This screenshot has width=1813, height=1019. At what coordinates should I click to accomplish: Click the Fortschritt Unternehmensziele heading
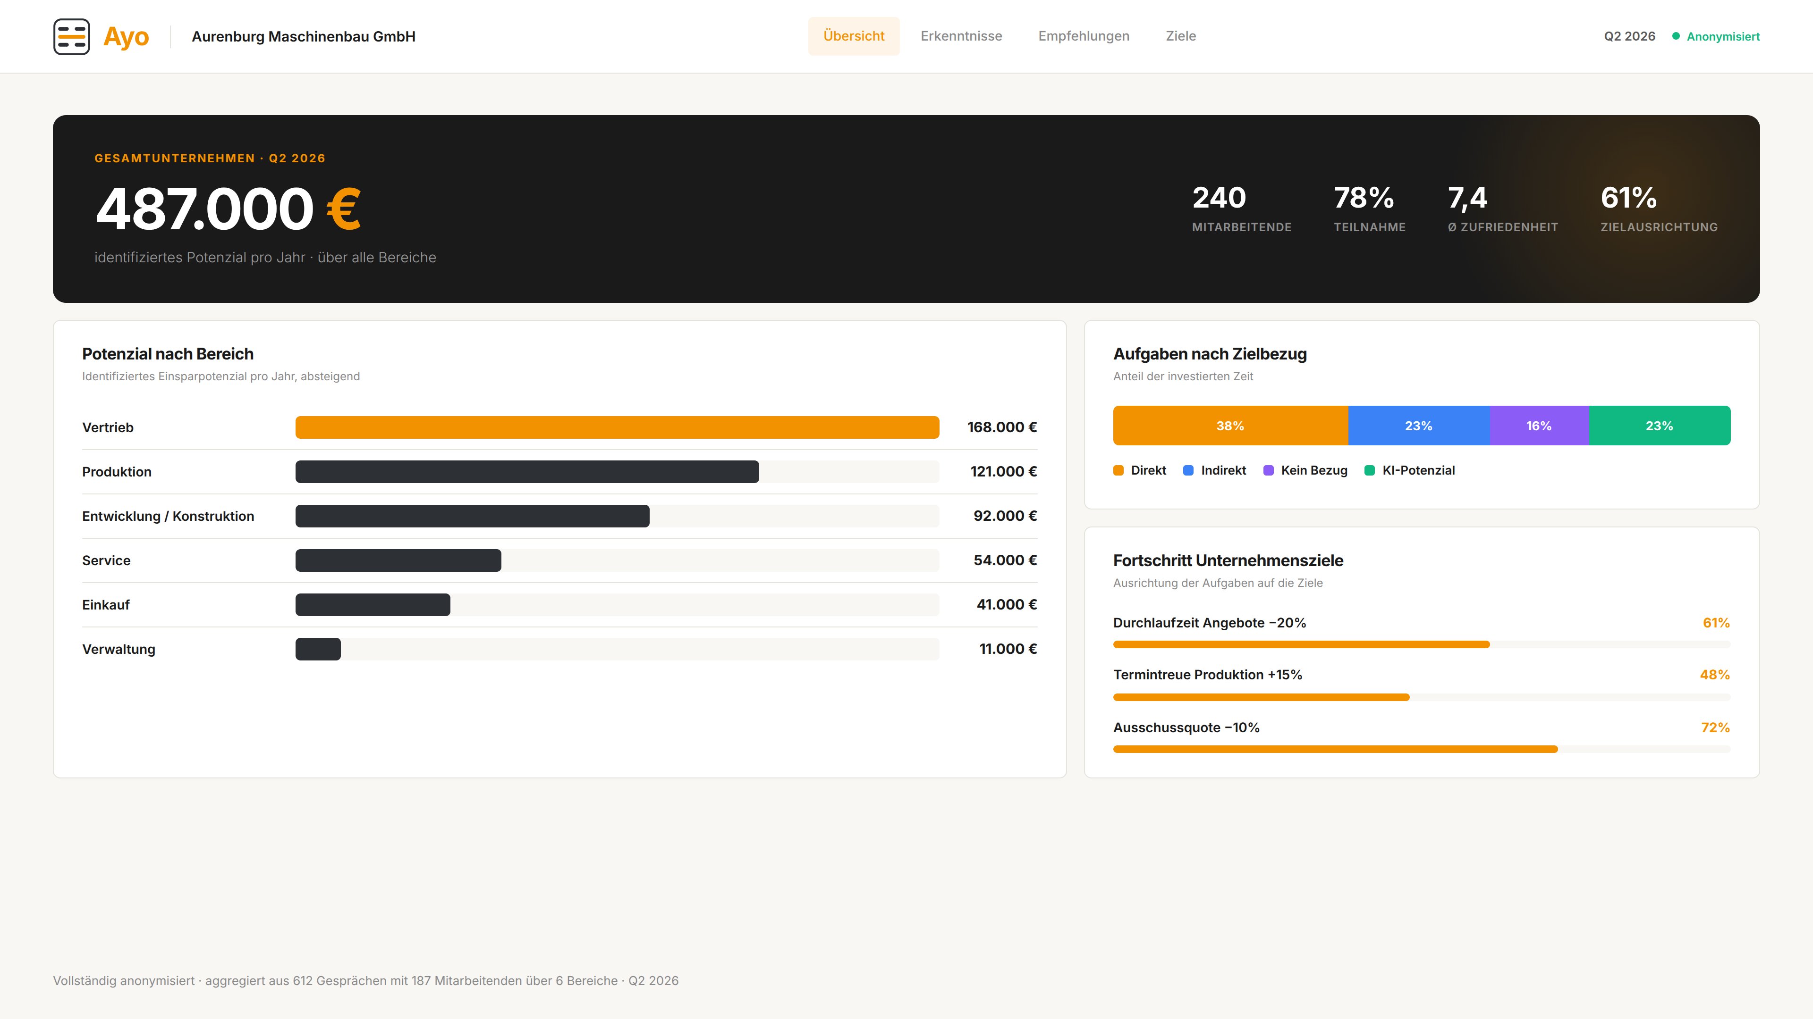[1228, 560]
